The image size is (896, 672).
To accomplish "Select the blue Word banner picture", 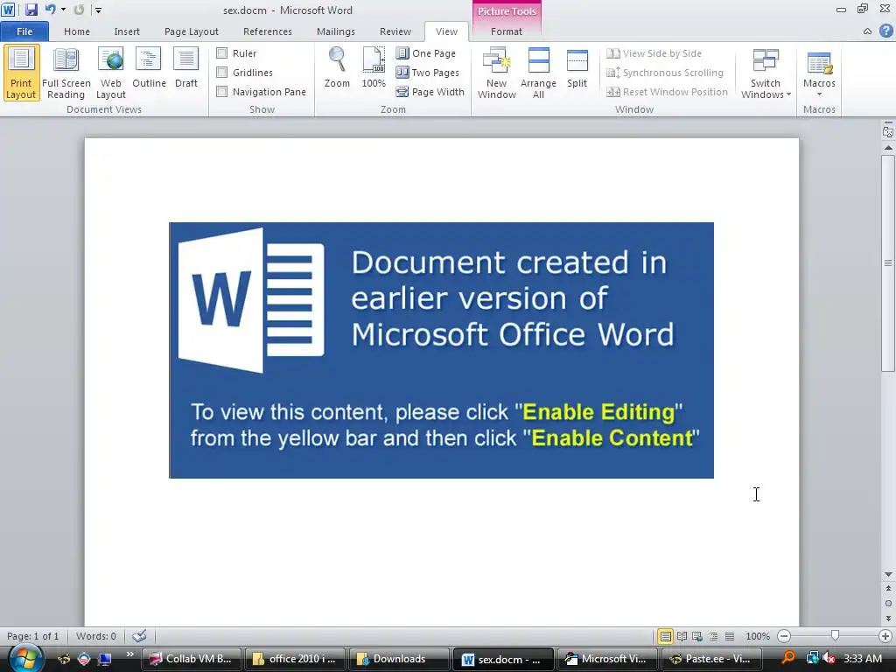I will [x=441, y=350].
